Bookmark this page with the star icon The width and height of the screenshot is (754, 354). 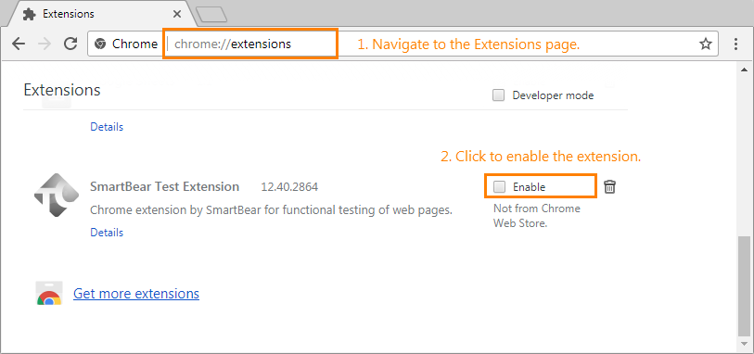pos(706,44)
